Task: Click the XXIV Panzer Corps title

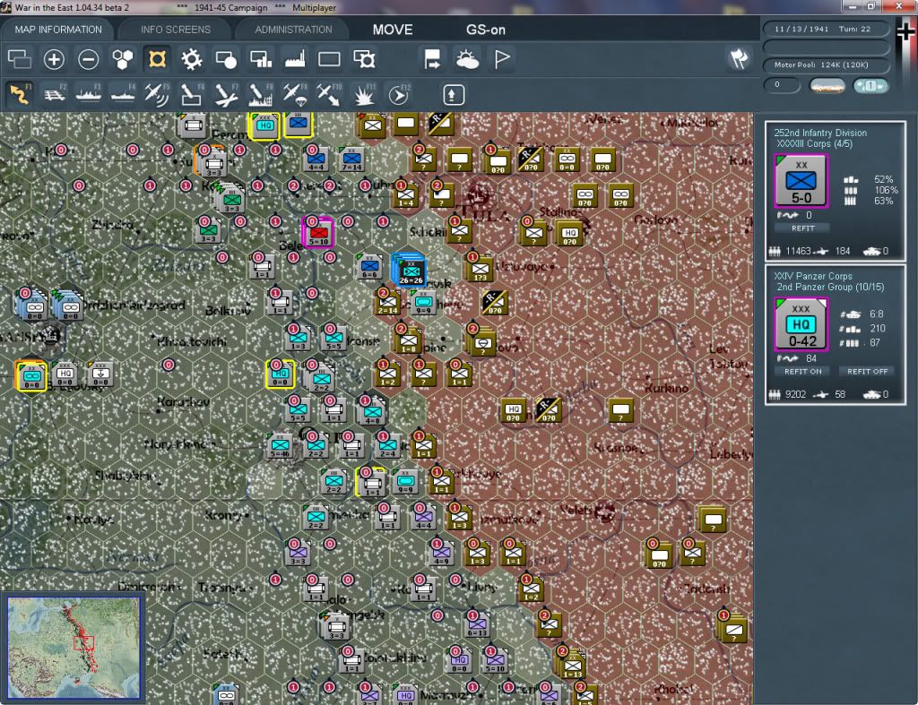Action: tap(812, 276)
